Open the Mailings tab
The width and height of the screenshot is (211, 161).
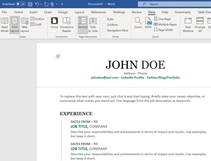(119, 12)
